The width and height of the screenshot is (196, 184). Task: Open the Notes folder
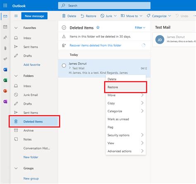point(34,139)
